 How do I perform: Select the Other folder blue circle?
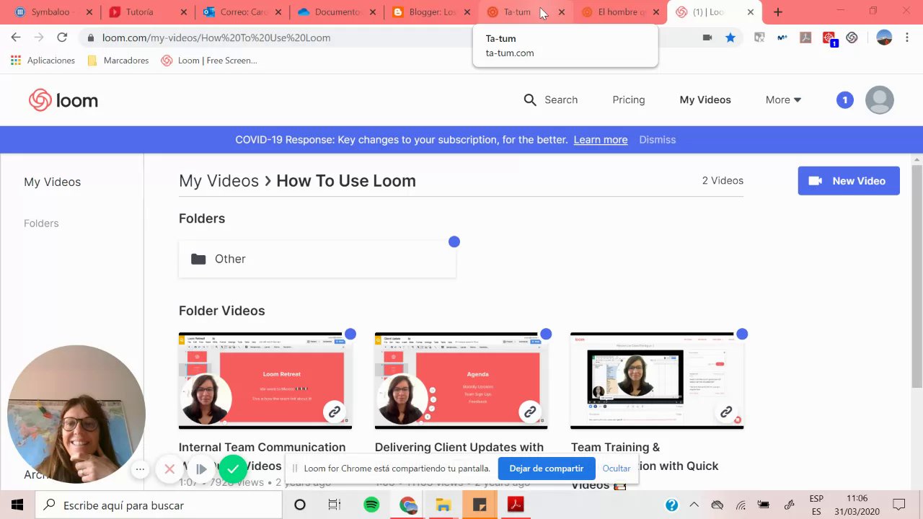pos(454,241)
